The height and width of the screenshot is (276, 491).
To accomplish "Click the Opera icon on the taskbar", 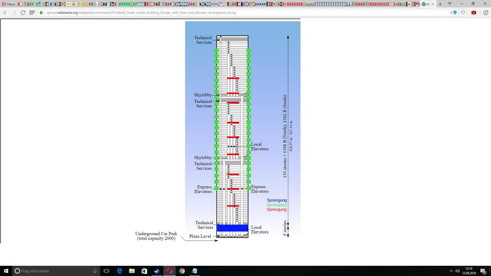I will (x=169, y=271).
